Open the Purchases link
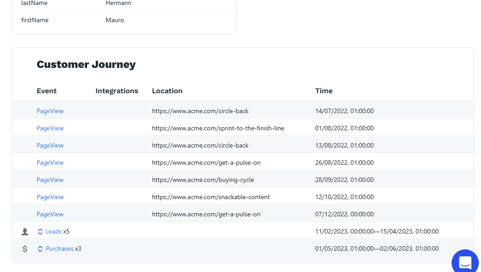The height and width of the screenshot is (272, 481). [59, 248]
